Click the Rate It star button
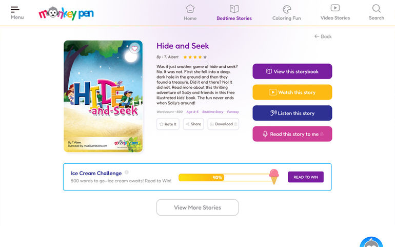The image size is (395, 247). (168, 124)
